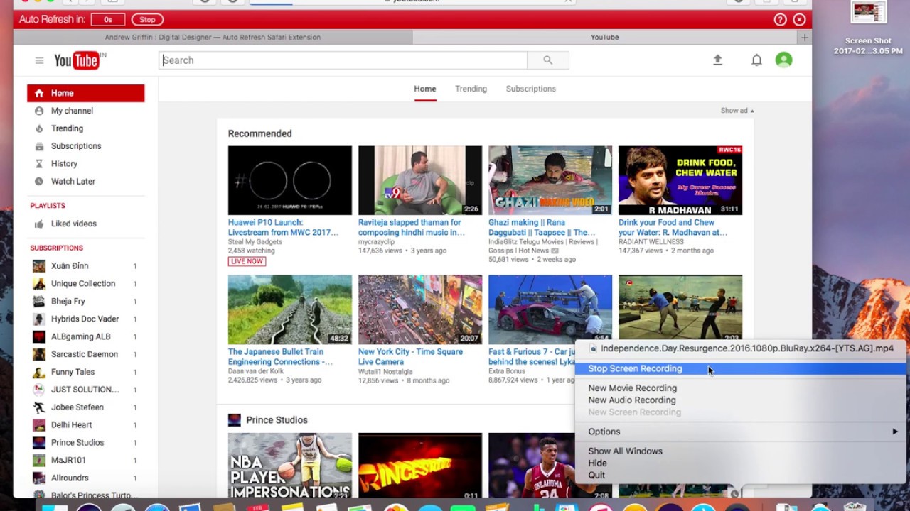Select the Home top tab
This screenshot has height=511, width=910.
point(425,89)
